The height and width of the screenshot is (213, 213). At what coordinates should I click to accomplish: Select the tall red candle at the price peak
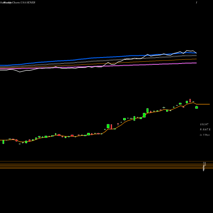(x=190, y=101)
